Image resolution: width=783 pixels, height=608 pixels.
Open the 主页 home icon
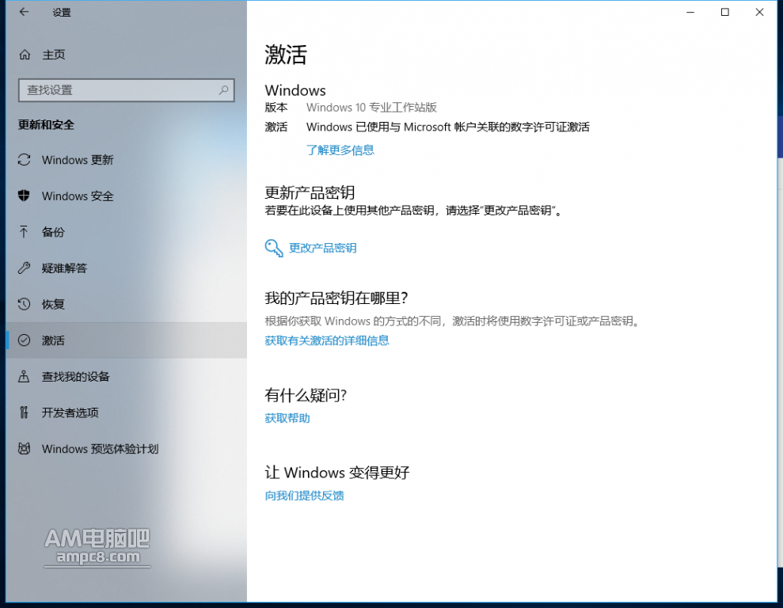pyautogui.click(x=25, y=55)
